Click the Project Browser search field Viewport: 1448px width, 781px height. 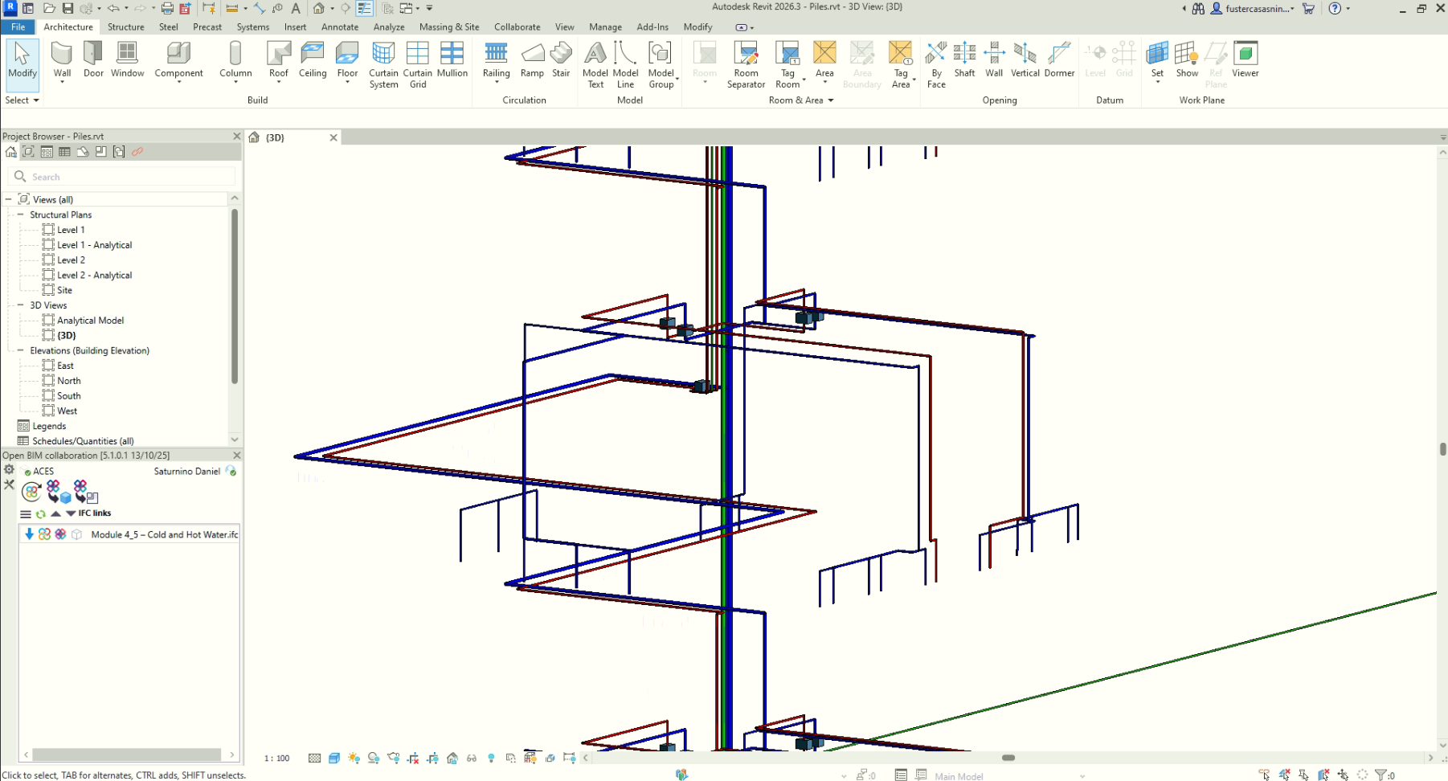(123, 177)
